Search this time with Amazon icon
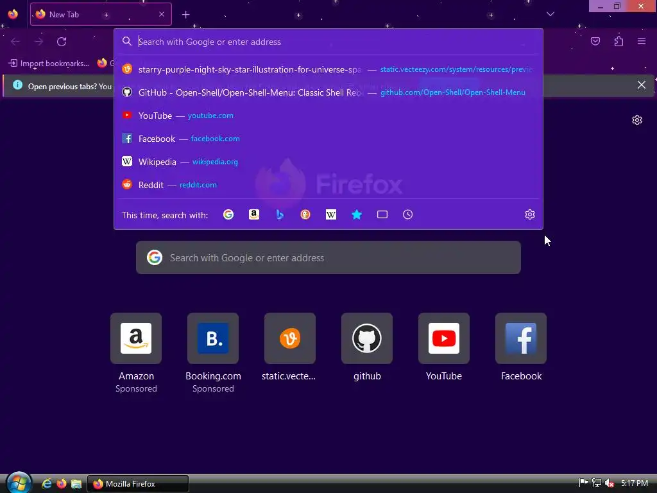This screenshot has height=493, width=657. pyautogui.click(x=254, y=214)
